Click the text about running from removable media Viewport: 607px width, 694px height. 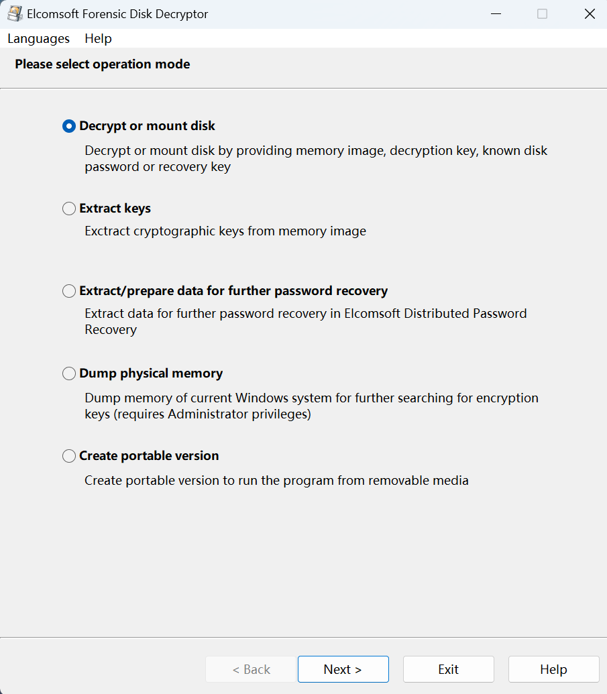(x=276, y=481)
